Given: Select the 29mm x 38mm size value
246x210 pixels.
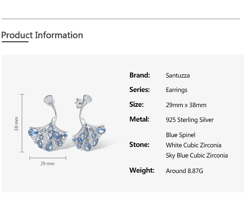Looking at the screenshot, I should [x=186, y=105].
